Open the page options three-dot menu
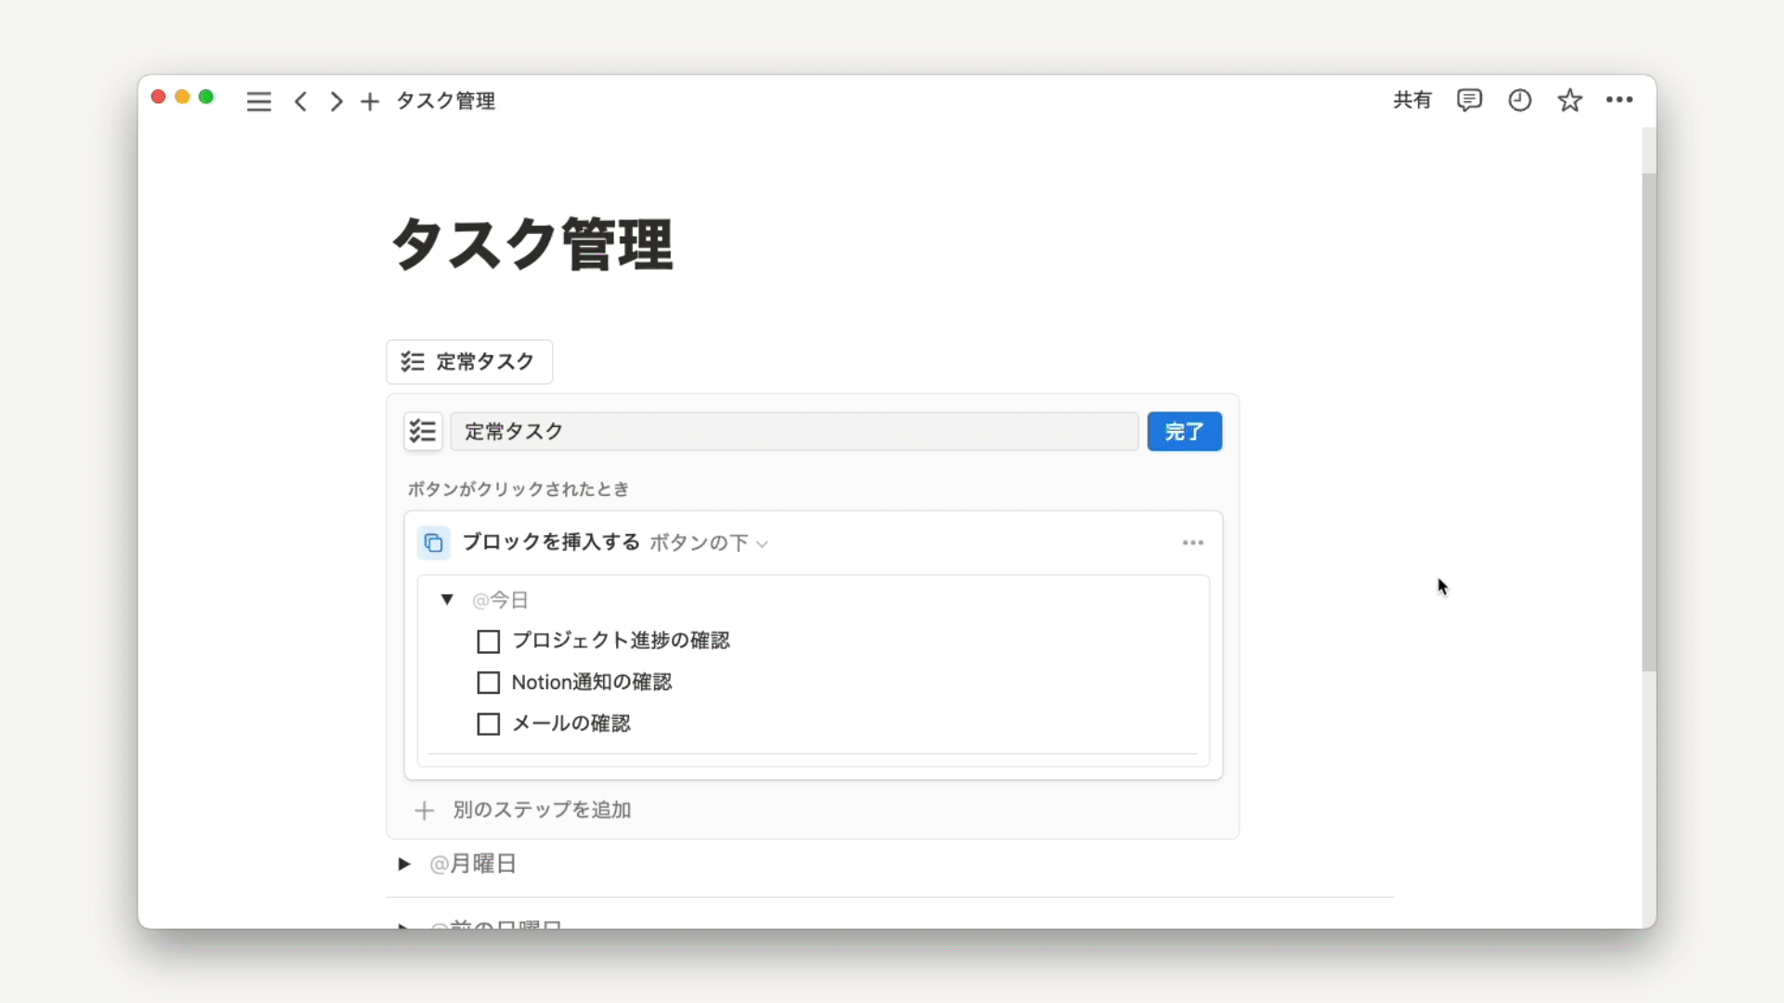This screenshot has width=1784, height=1003. (1620, 100)
